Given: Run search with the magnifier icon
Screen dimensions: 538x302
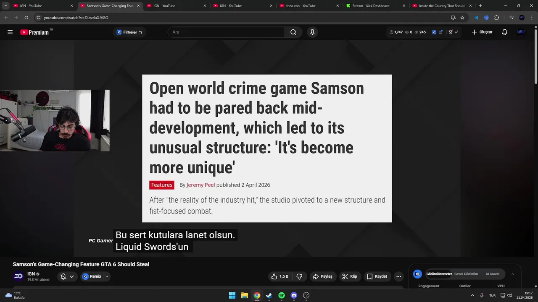Looking at the screenshot, I should pyautogui.click(x=293, y=32).
